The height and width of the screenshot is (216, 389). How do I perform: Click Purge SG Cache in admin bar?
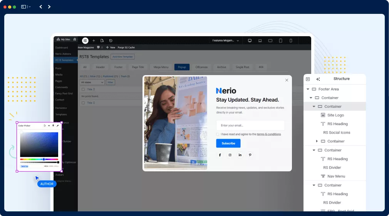[126, 47]
